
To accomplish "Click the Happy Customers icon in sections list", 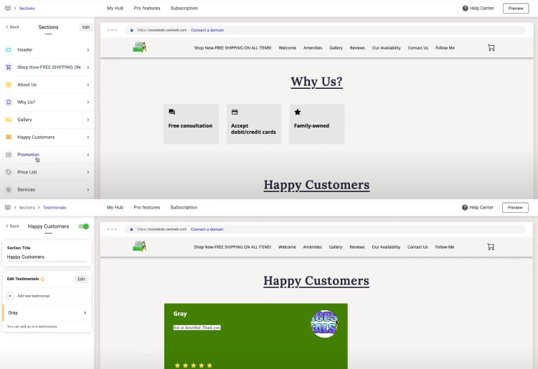I will (8, 137).
